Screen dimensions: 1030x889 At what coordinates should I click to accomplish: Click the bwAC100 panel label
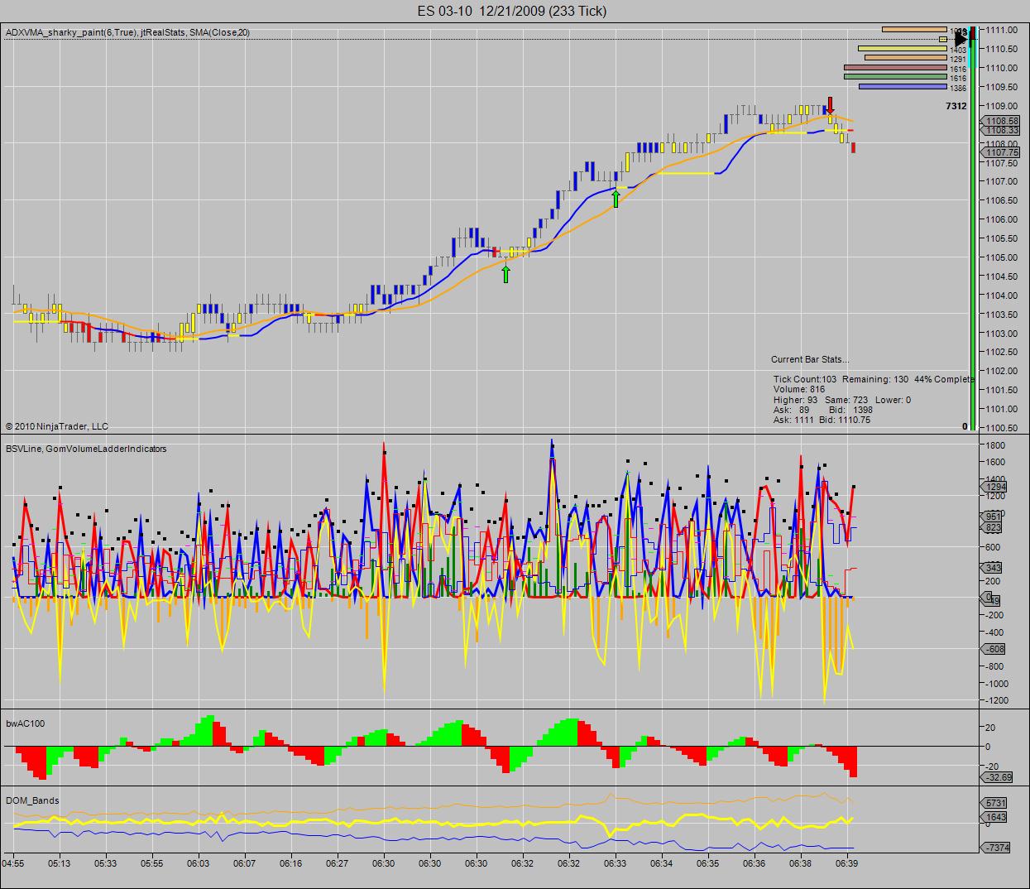[26, 723]
